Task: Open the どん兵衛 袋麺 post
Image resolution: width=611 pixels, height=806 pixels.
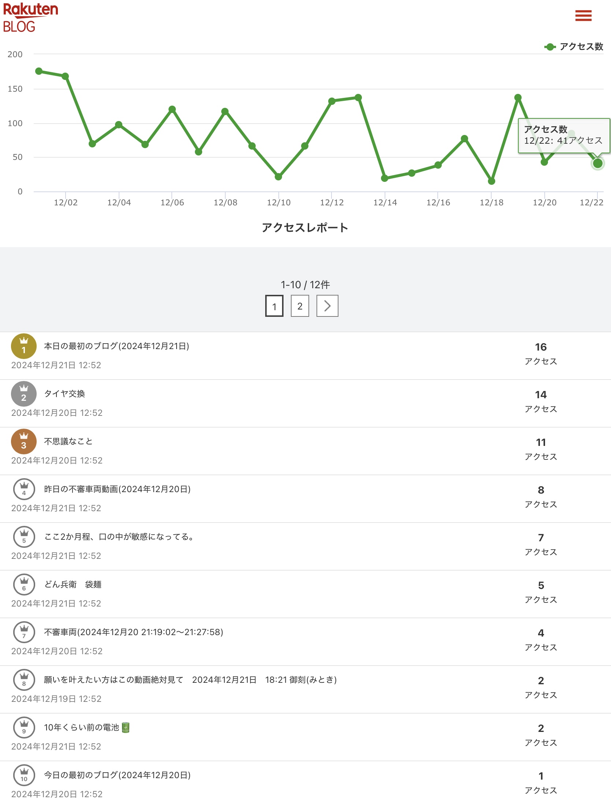Action: coord(73,585)
